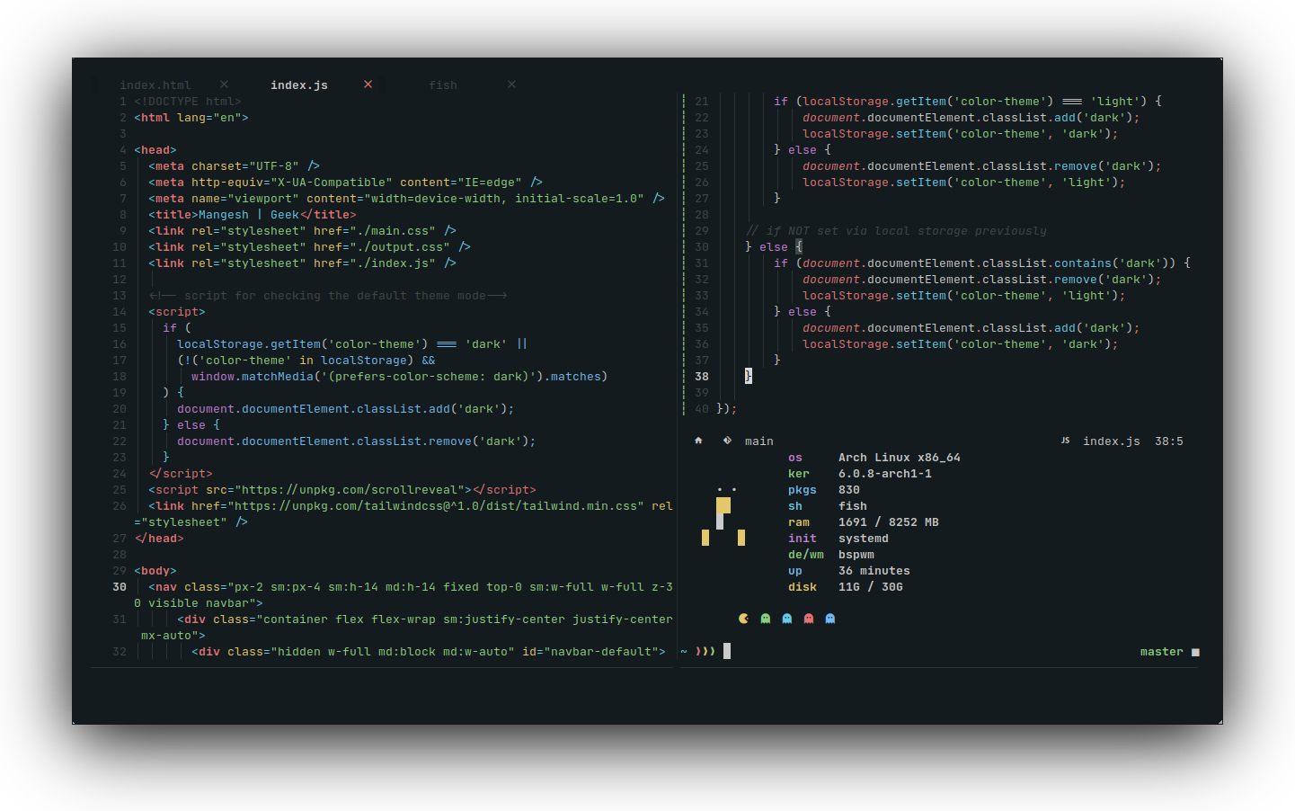Click the square icon next to master
The image size is (1295, 811).
pos(1195,653)
